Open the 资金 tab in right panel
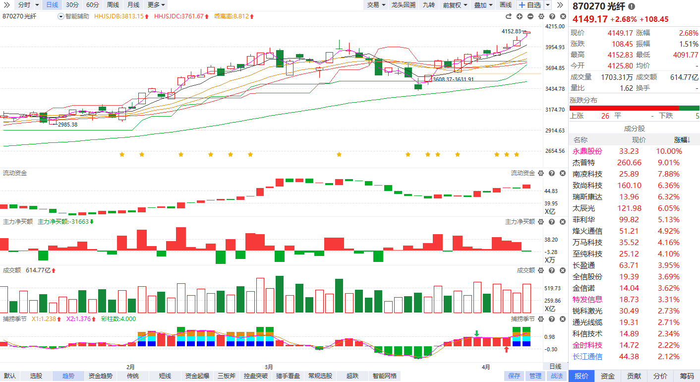Screen dimensions: 700x382 (x=607, y=376)
